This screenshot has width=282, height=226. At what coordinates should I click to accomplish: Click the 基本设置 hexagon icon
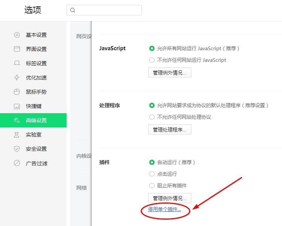[x=17, y=35]
